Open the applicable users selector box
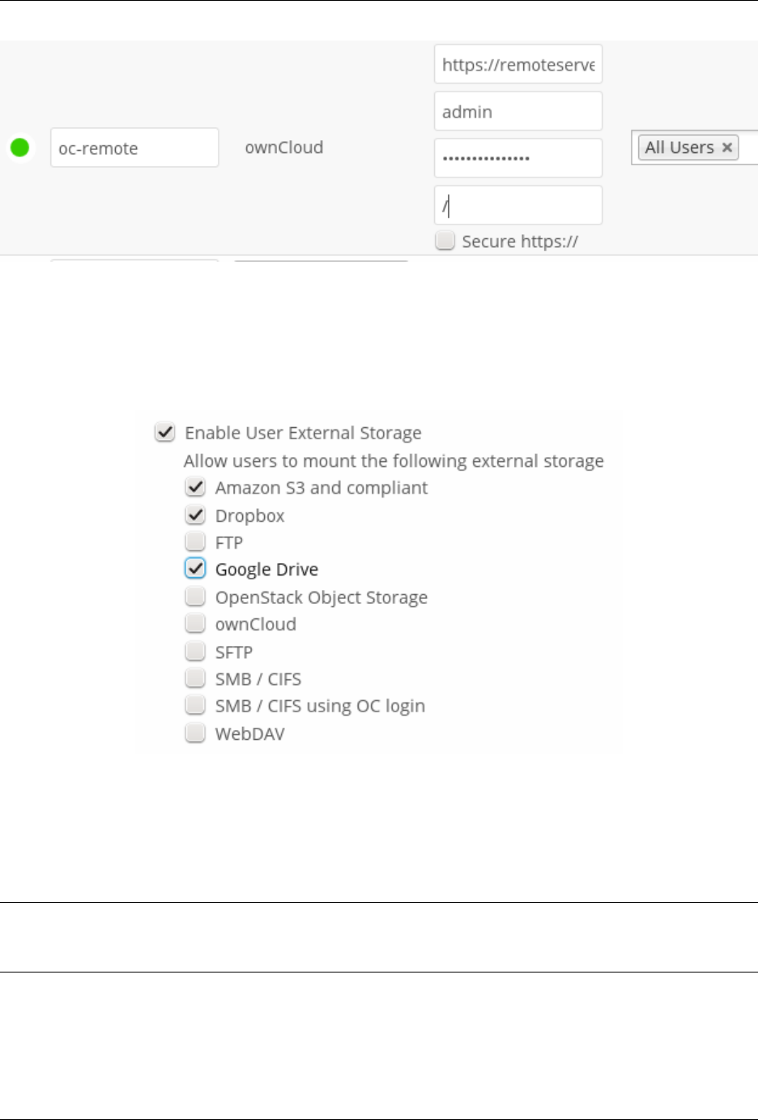 point(749,147)
